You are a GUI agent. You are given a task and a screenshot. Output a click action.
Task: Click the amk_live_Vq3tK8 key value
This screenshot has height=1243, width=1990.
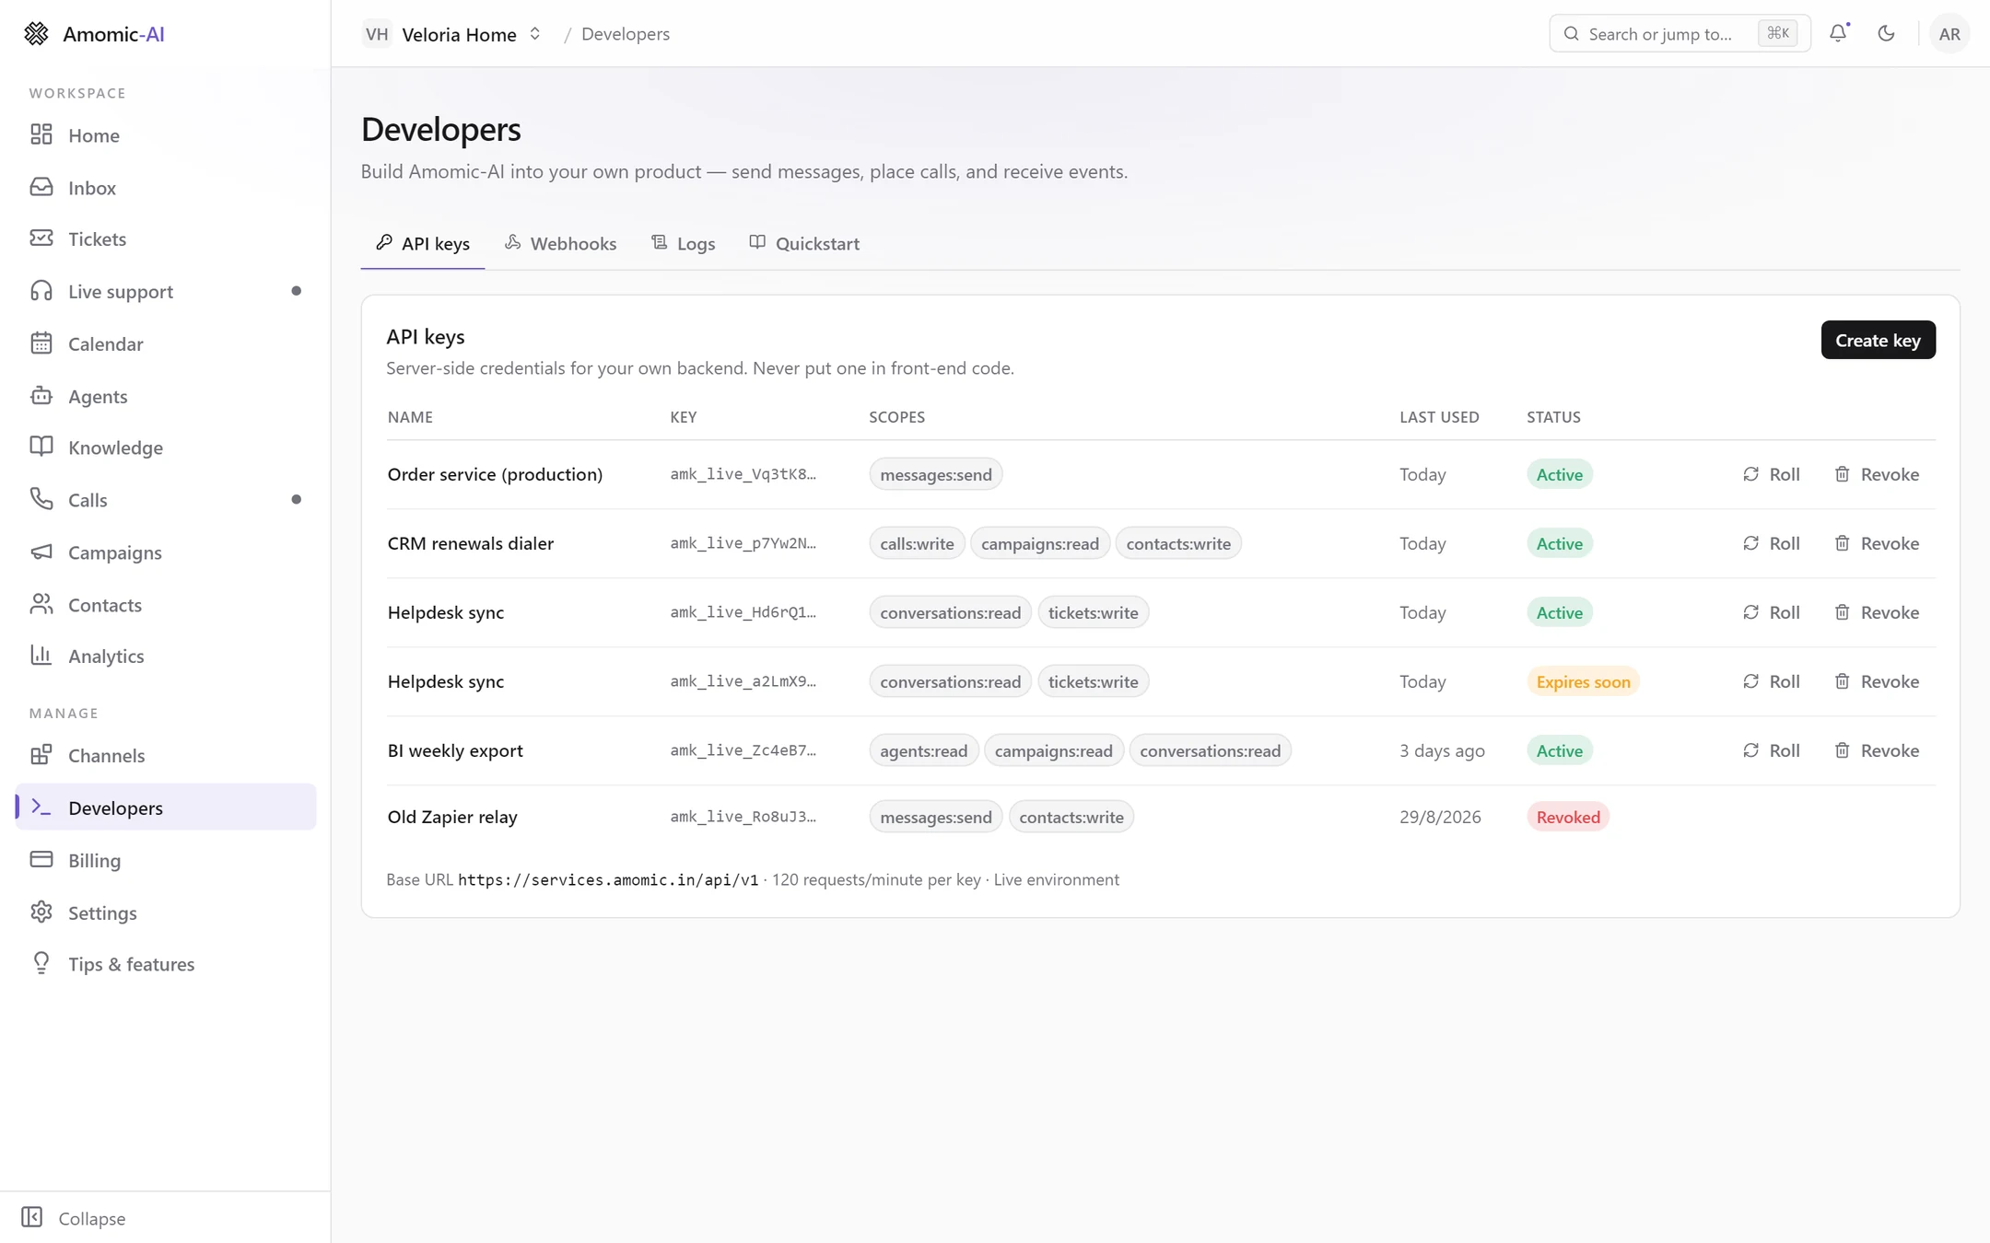coord(743,474)
